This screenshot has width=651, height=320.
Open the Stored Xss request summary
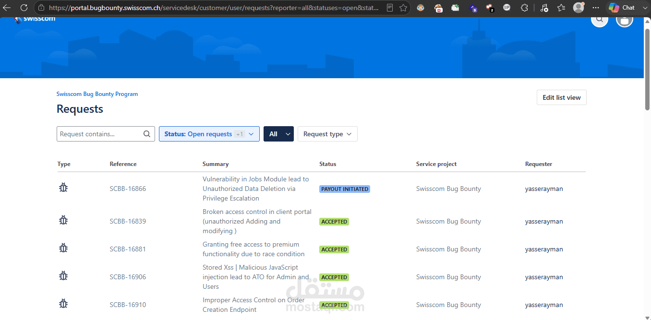256,277
